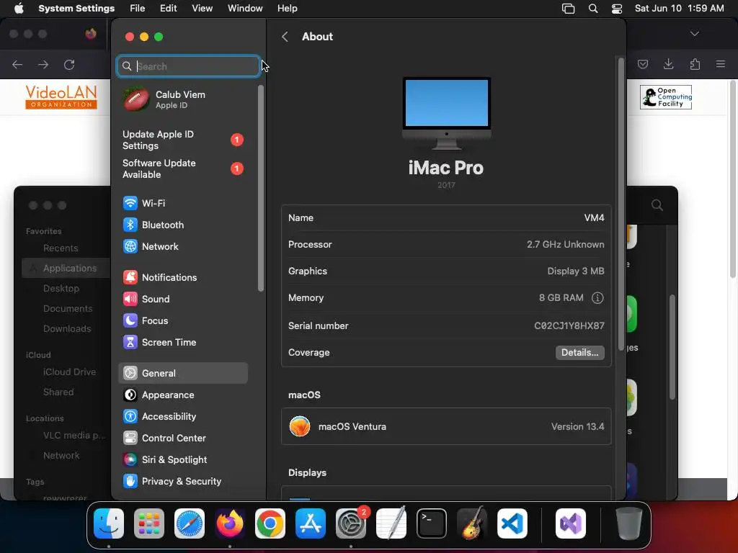
Task: Open Finder from the Dock
Action: tap(109, 523)
